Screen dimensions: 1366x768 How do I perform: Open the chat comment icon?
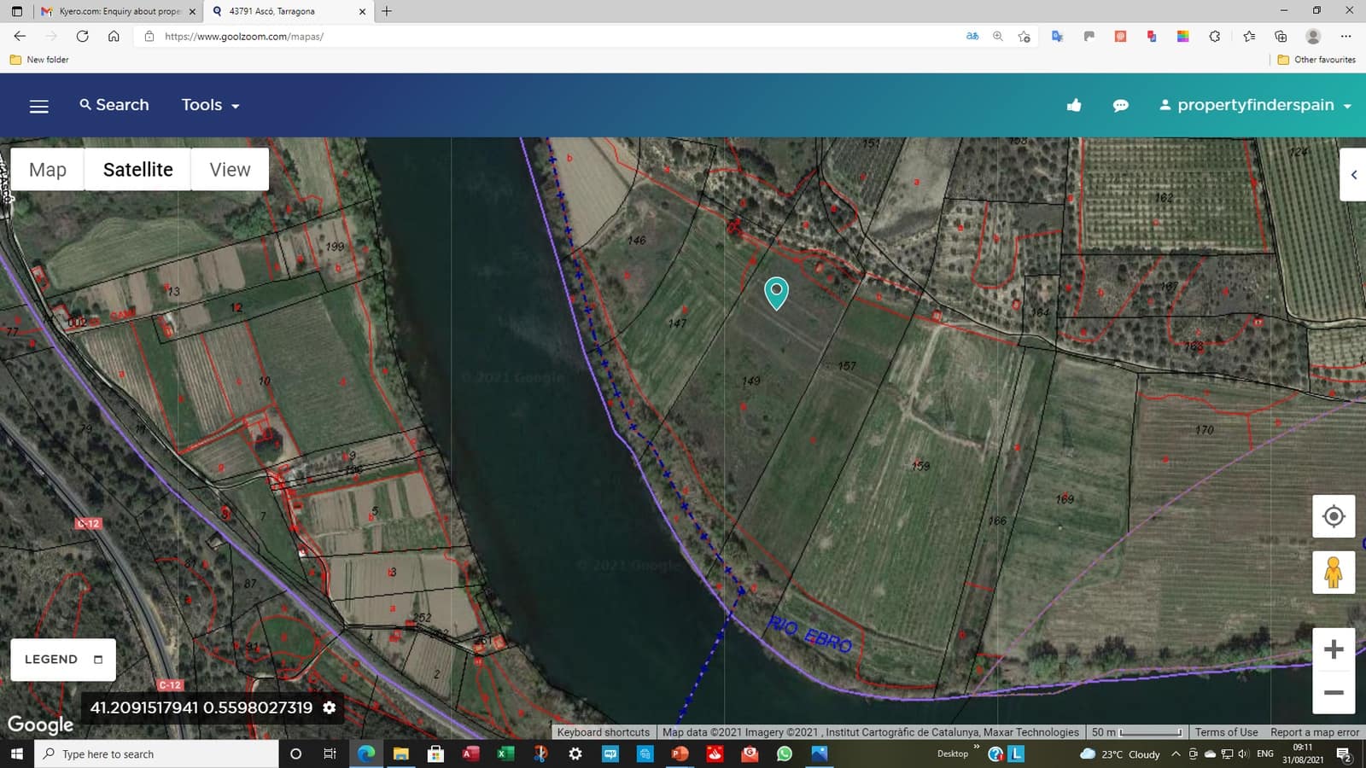(x=1120, y=105)
